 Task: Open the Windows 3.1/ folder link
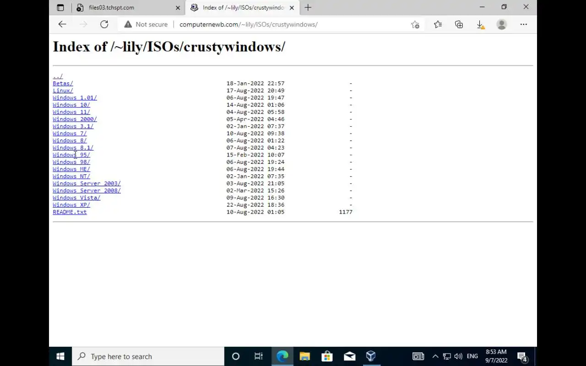[73, 126]
